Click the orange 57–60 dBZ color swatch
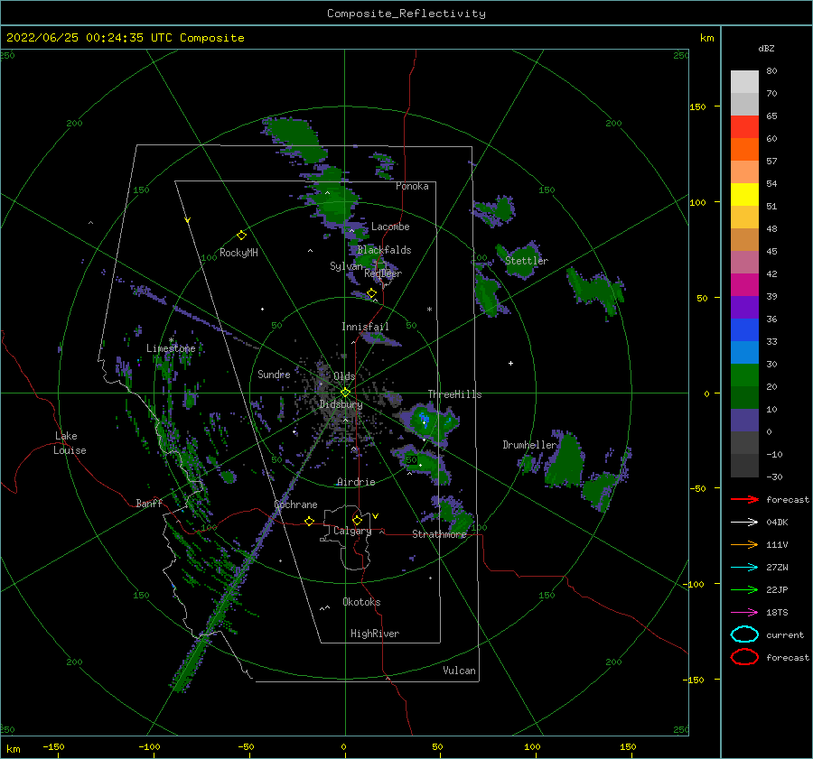The height and width of the screenshot is (759, 813). (x=744, y=150)
